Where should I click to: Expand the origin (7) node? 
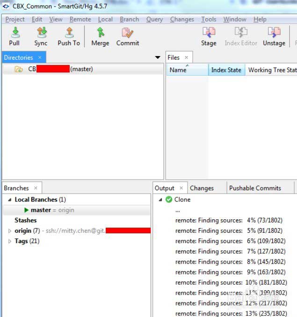(x=9, y=231)
